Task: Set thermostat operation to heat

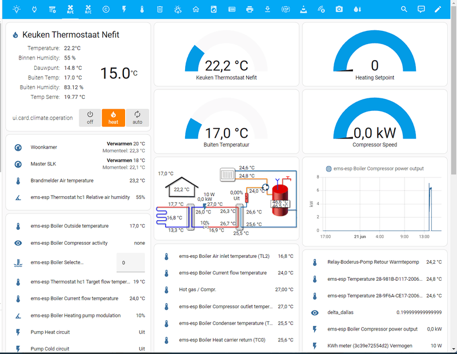Action: pos(113,118)
